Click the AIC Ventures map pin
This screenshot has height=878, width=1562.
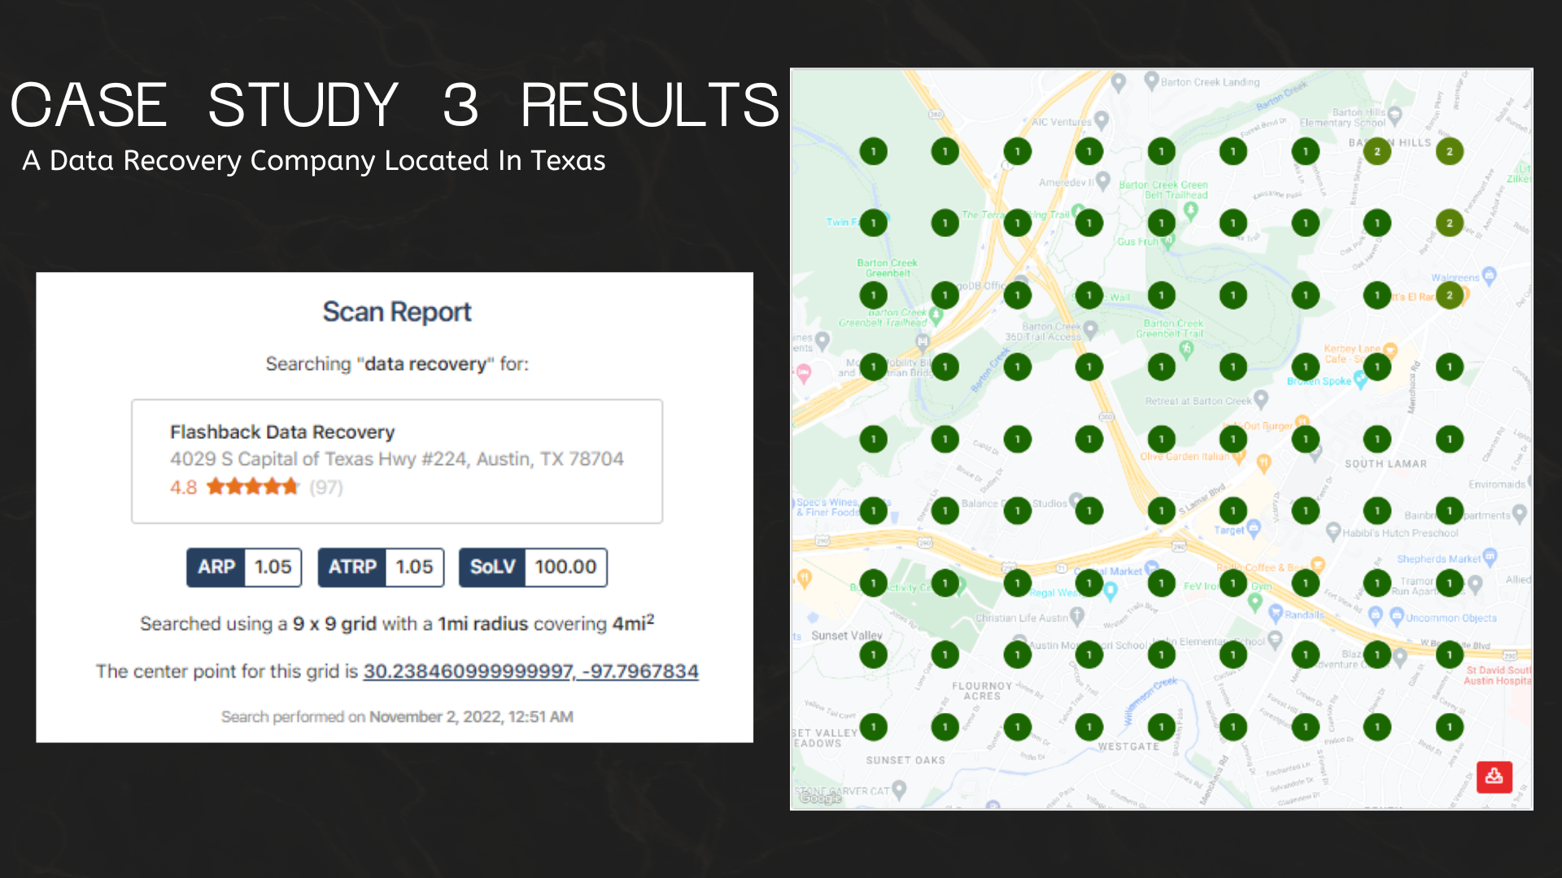pos(1102,120)
